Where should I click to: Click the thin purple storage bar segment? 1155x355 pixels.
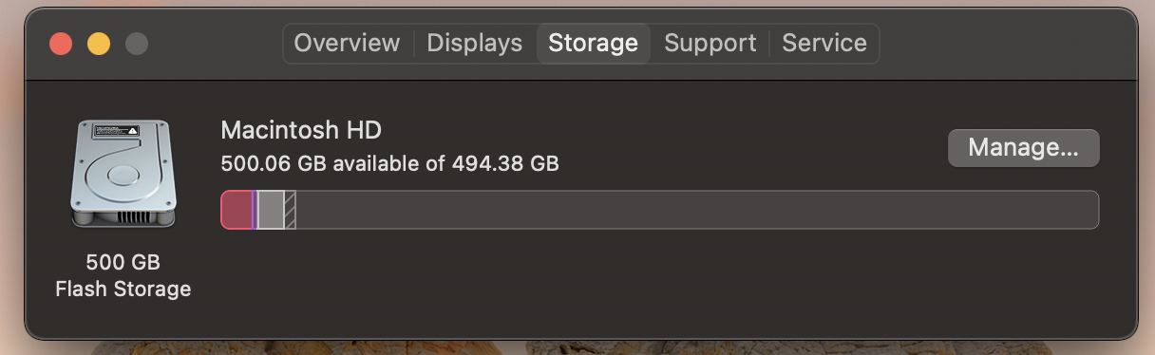(256, 210)
